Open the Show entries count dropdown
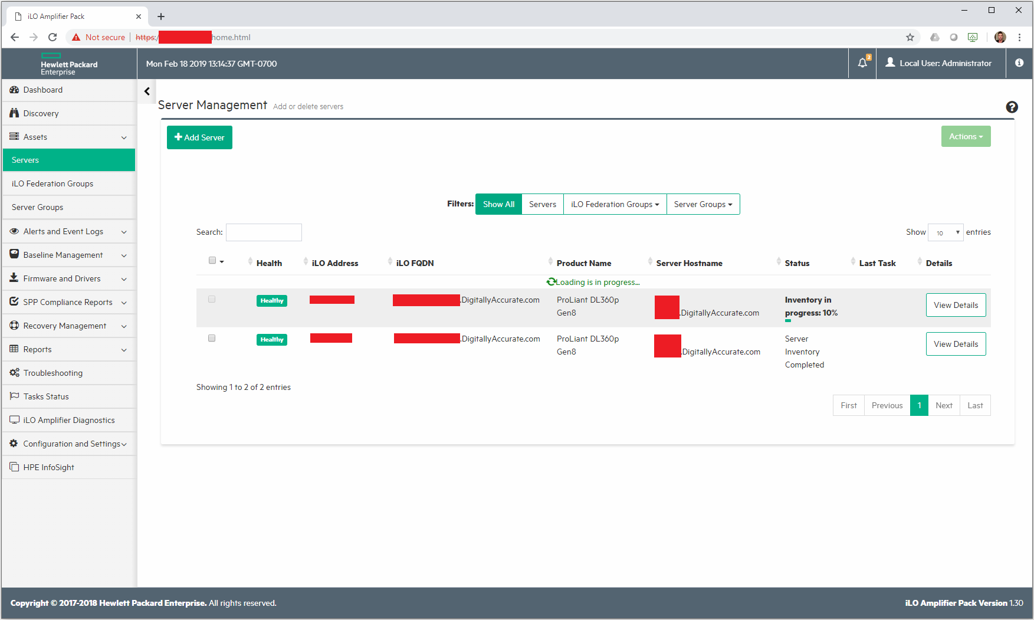Screen dimensions: 1034x620 pyautogui.click(x=946, y=232)
